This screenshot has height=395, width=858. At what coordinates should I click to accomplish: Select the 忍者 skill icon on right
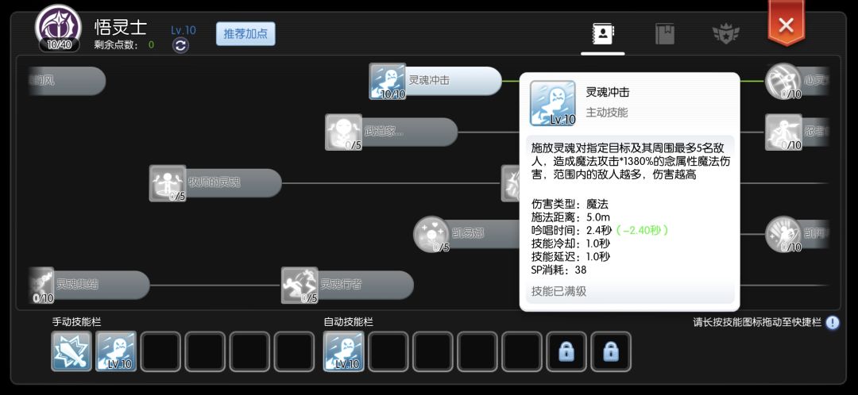coord(783,132)
